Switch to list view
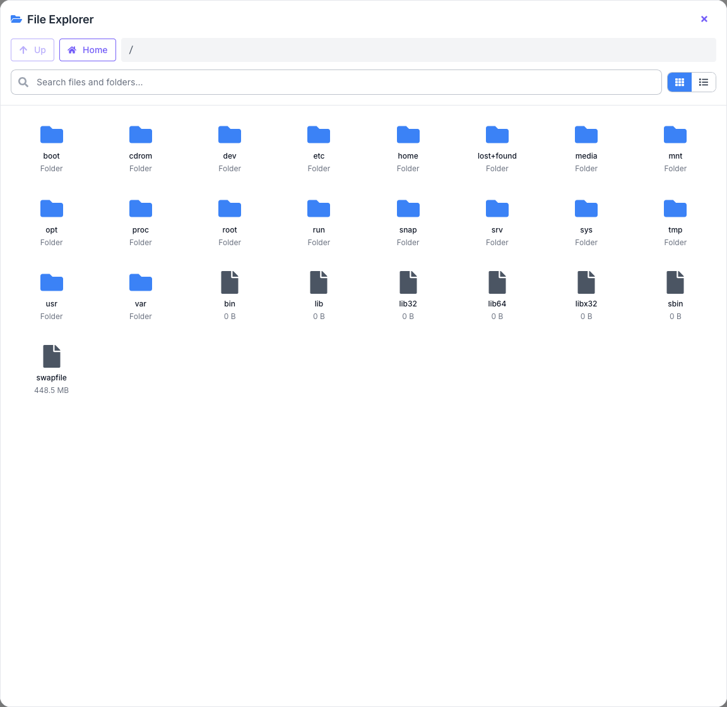 click(704, 82)
